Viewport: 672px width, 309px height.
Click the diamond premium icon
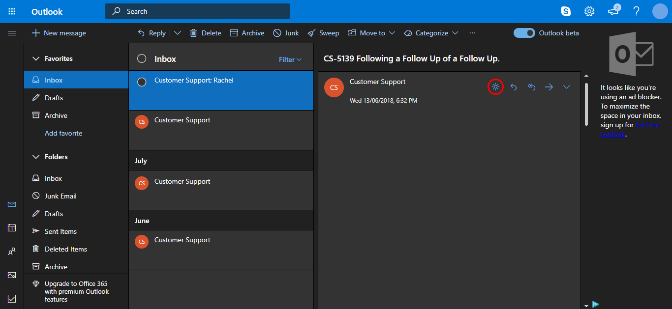35,284
